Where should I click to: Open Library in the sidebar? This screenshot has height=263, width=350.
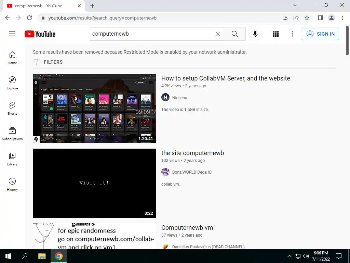pos(12,159)
